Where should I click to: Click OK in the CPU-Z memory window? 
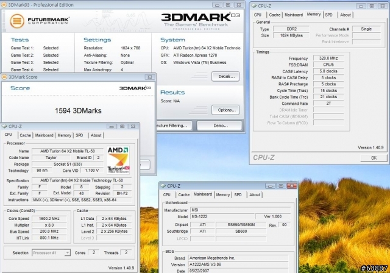374,158
